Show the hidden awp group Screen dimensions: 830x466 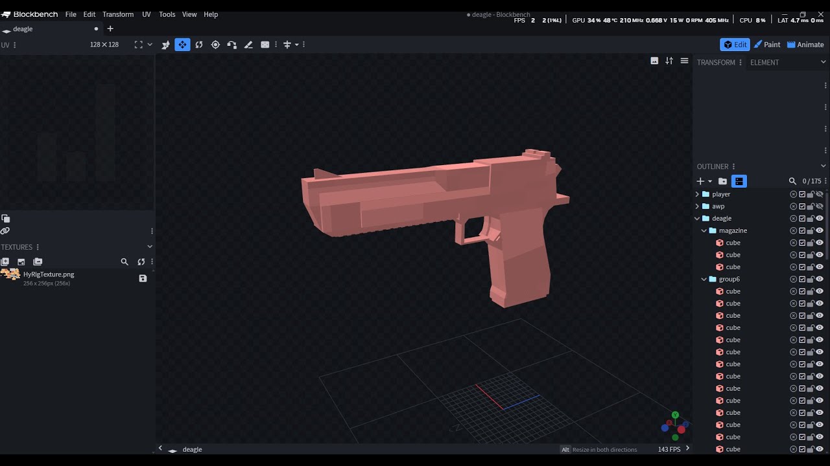(x=820, y=206)
